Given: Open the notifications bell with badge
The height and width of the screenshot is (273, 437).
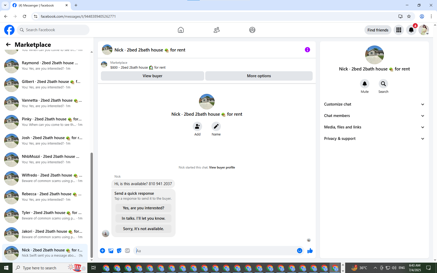Looking at the screenshot, I should [x=411, y=30].
